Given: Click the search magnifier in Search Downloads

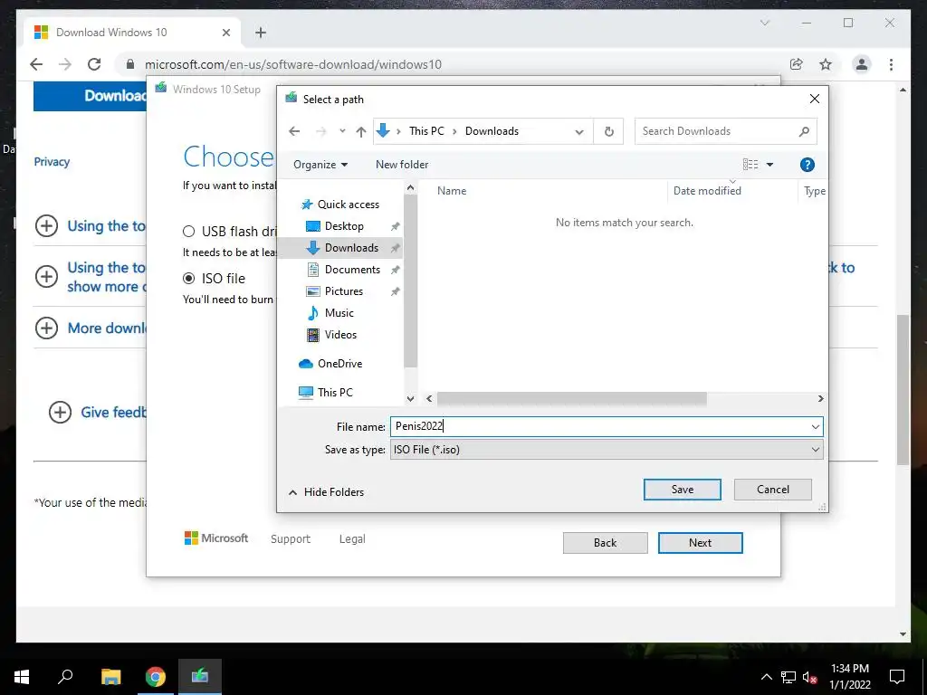Looking at the screenshot, I should pyautogui.click(x=804, y=131).
